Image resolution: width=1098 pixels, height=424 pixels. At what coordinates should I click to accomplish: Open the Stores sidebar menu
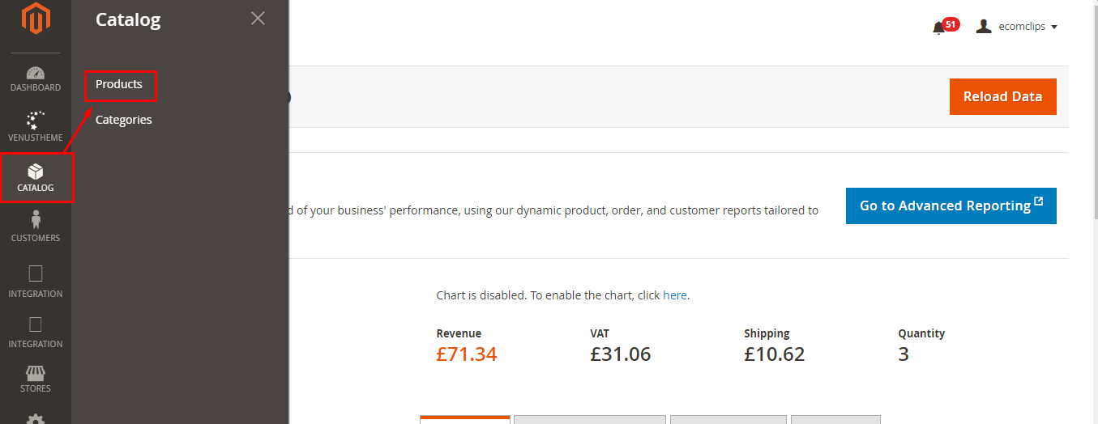click(36, 379)
